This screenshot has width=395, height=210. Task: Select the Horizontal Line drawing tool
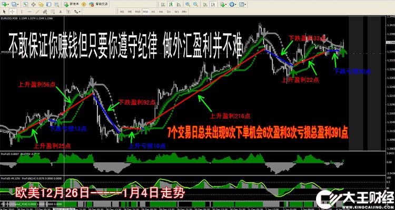[x=29, y=12]
